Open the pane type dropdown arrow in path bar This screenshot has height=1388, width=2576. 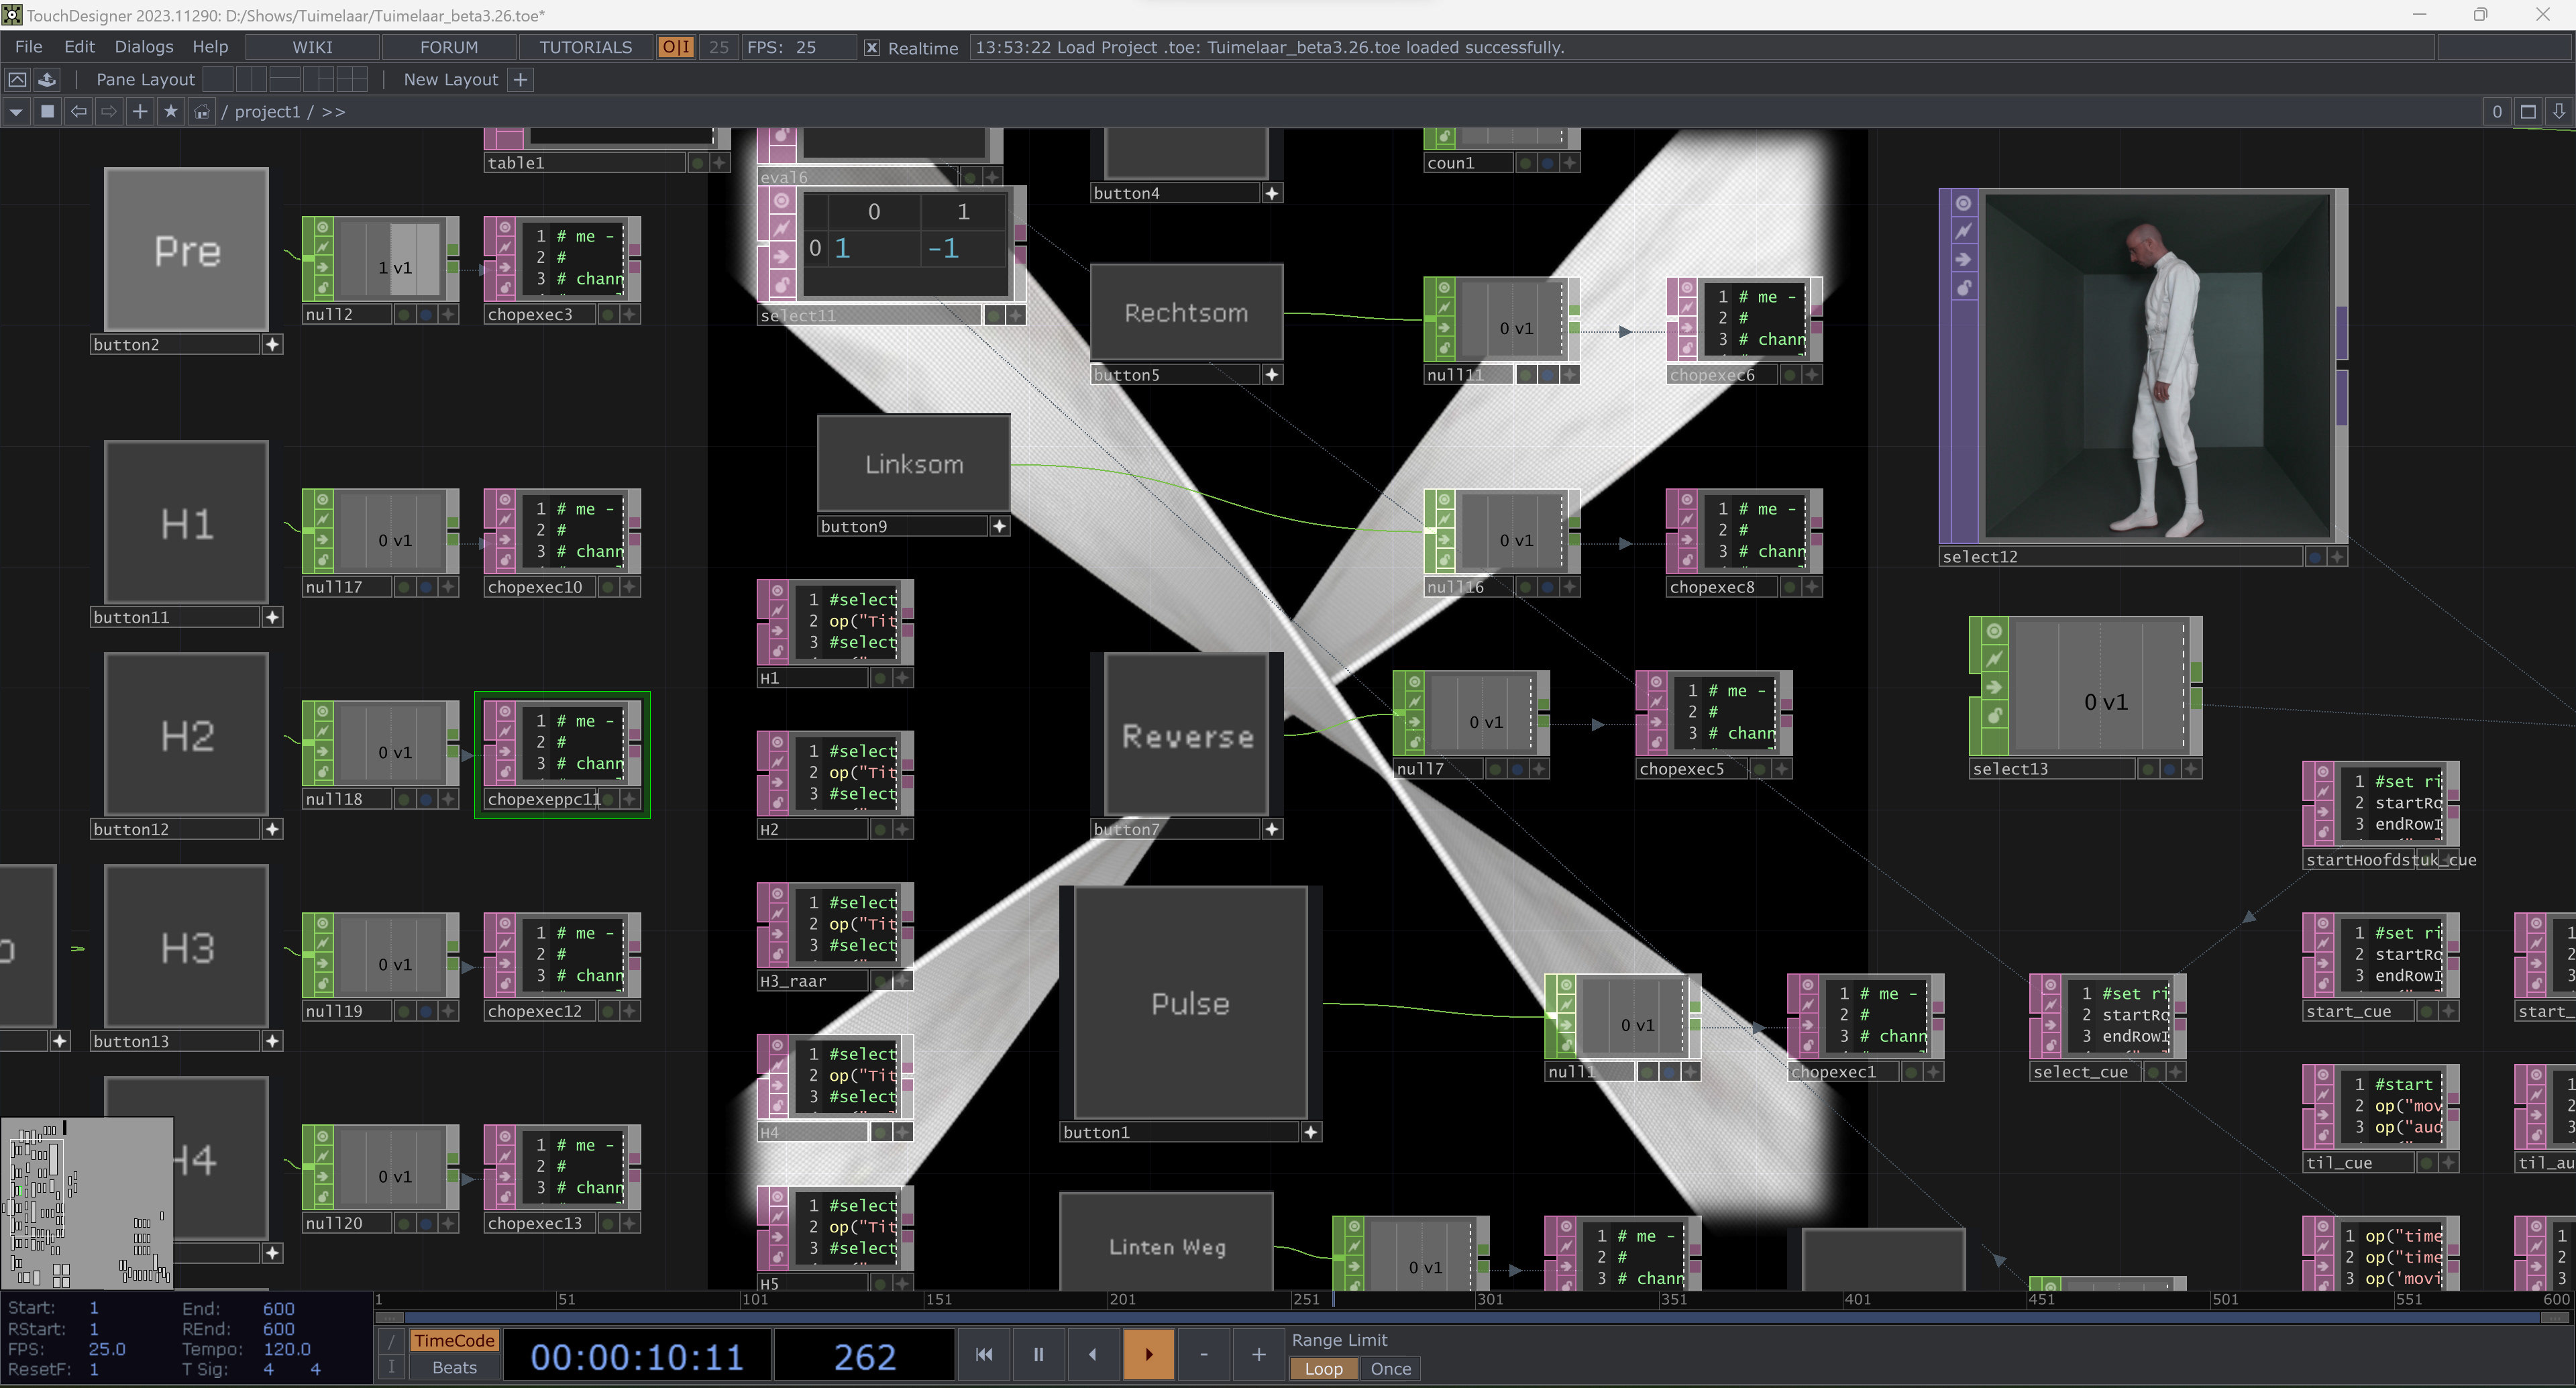click(x=15, y=112)
